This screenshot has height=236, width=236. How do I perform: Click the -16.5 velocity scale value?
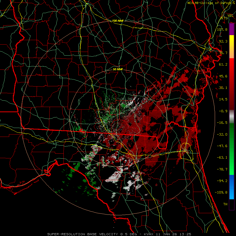pos(222,123)
